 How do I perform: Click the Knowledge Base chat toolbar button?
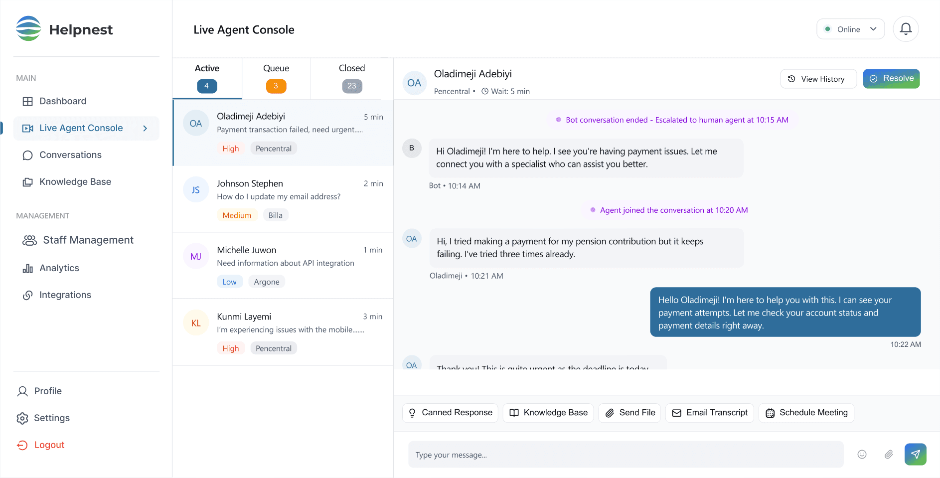548,413
